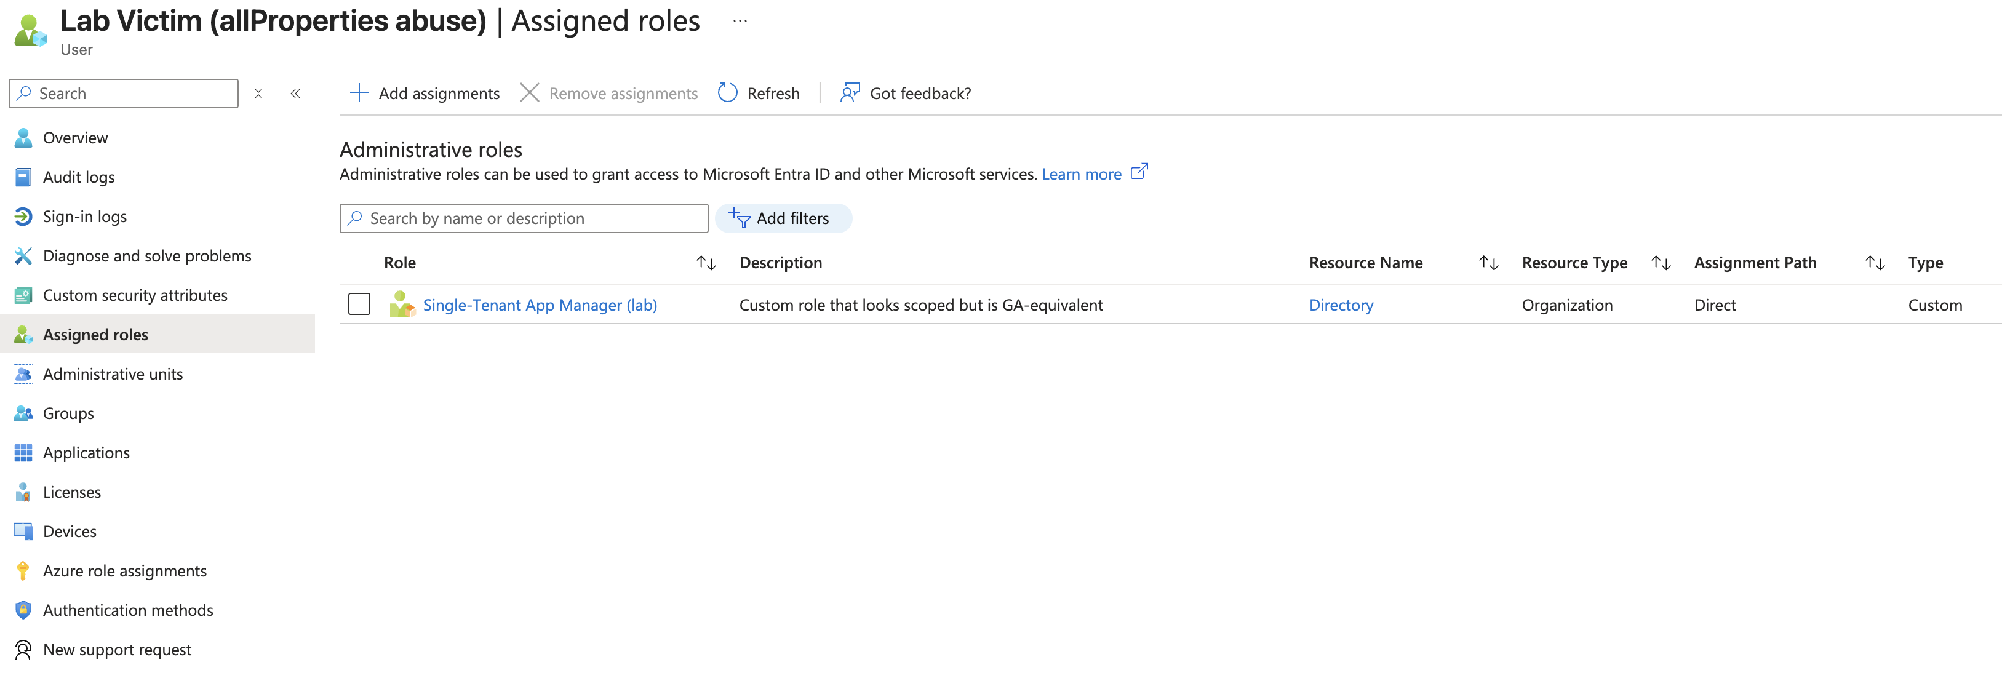This screenshot has height=678, width=2002.
Task: Click the New support request icon
Action: 23,650
